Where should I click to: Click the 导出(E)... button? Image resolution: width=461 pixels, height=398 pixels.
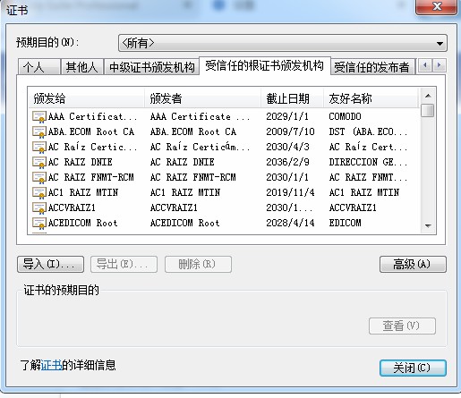pyautogui.click(x=124, y=264)
